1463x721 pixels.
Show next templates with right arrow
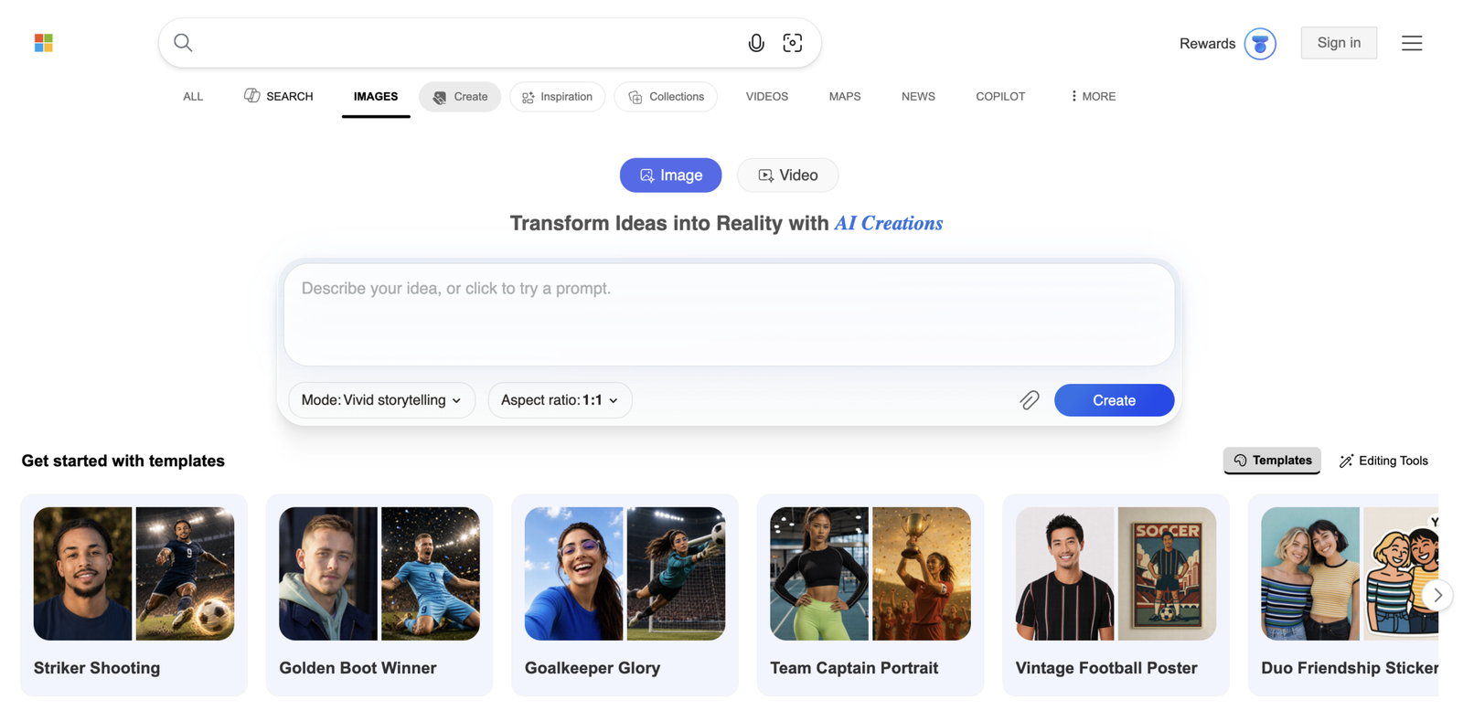[1437, 595]
